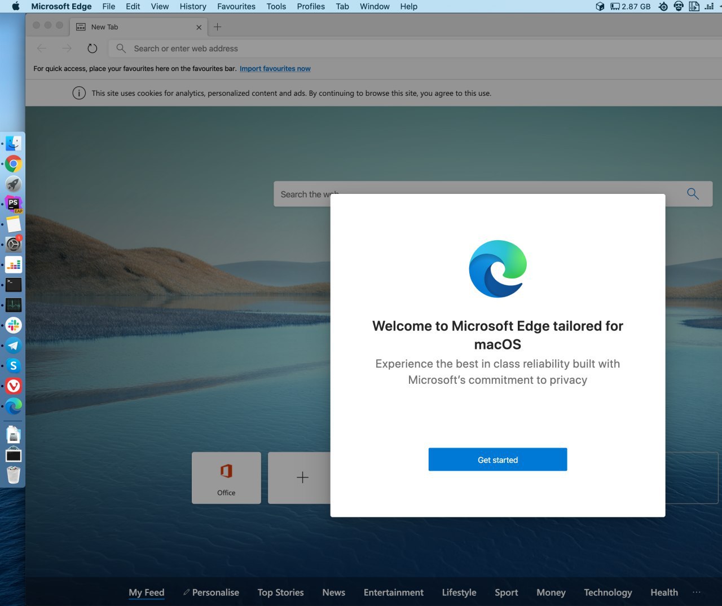
Task: Open Skype from the dock
Action: tap(14, 366)
